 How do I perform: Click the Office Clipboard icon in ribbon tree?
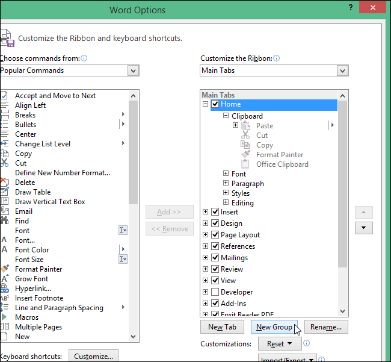245,164
